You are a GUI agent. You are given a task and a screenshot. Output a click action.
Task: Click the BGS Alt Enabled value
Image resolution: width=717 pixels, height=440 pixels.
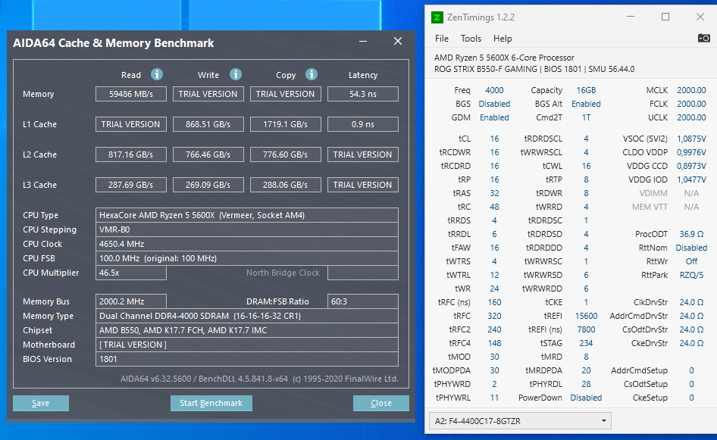586,104
